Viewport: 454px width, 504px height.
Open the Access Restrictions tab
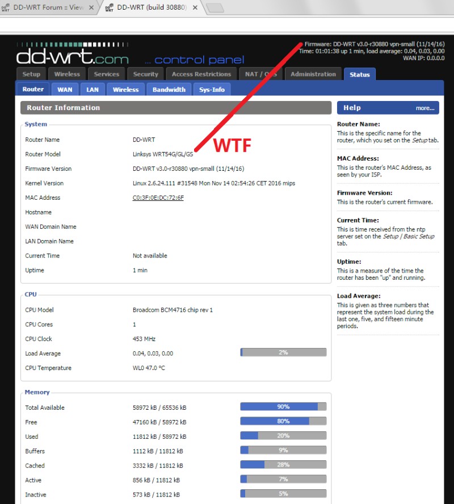click(201, 74)
